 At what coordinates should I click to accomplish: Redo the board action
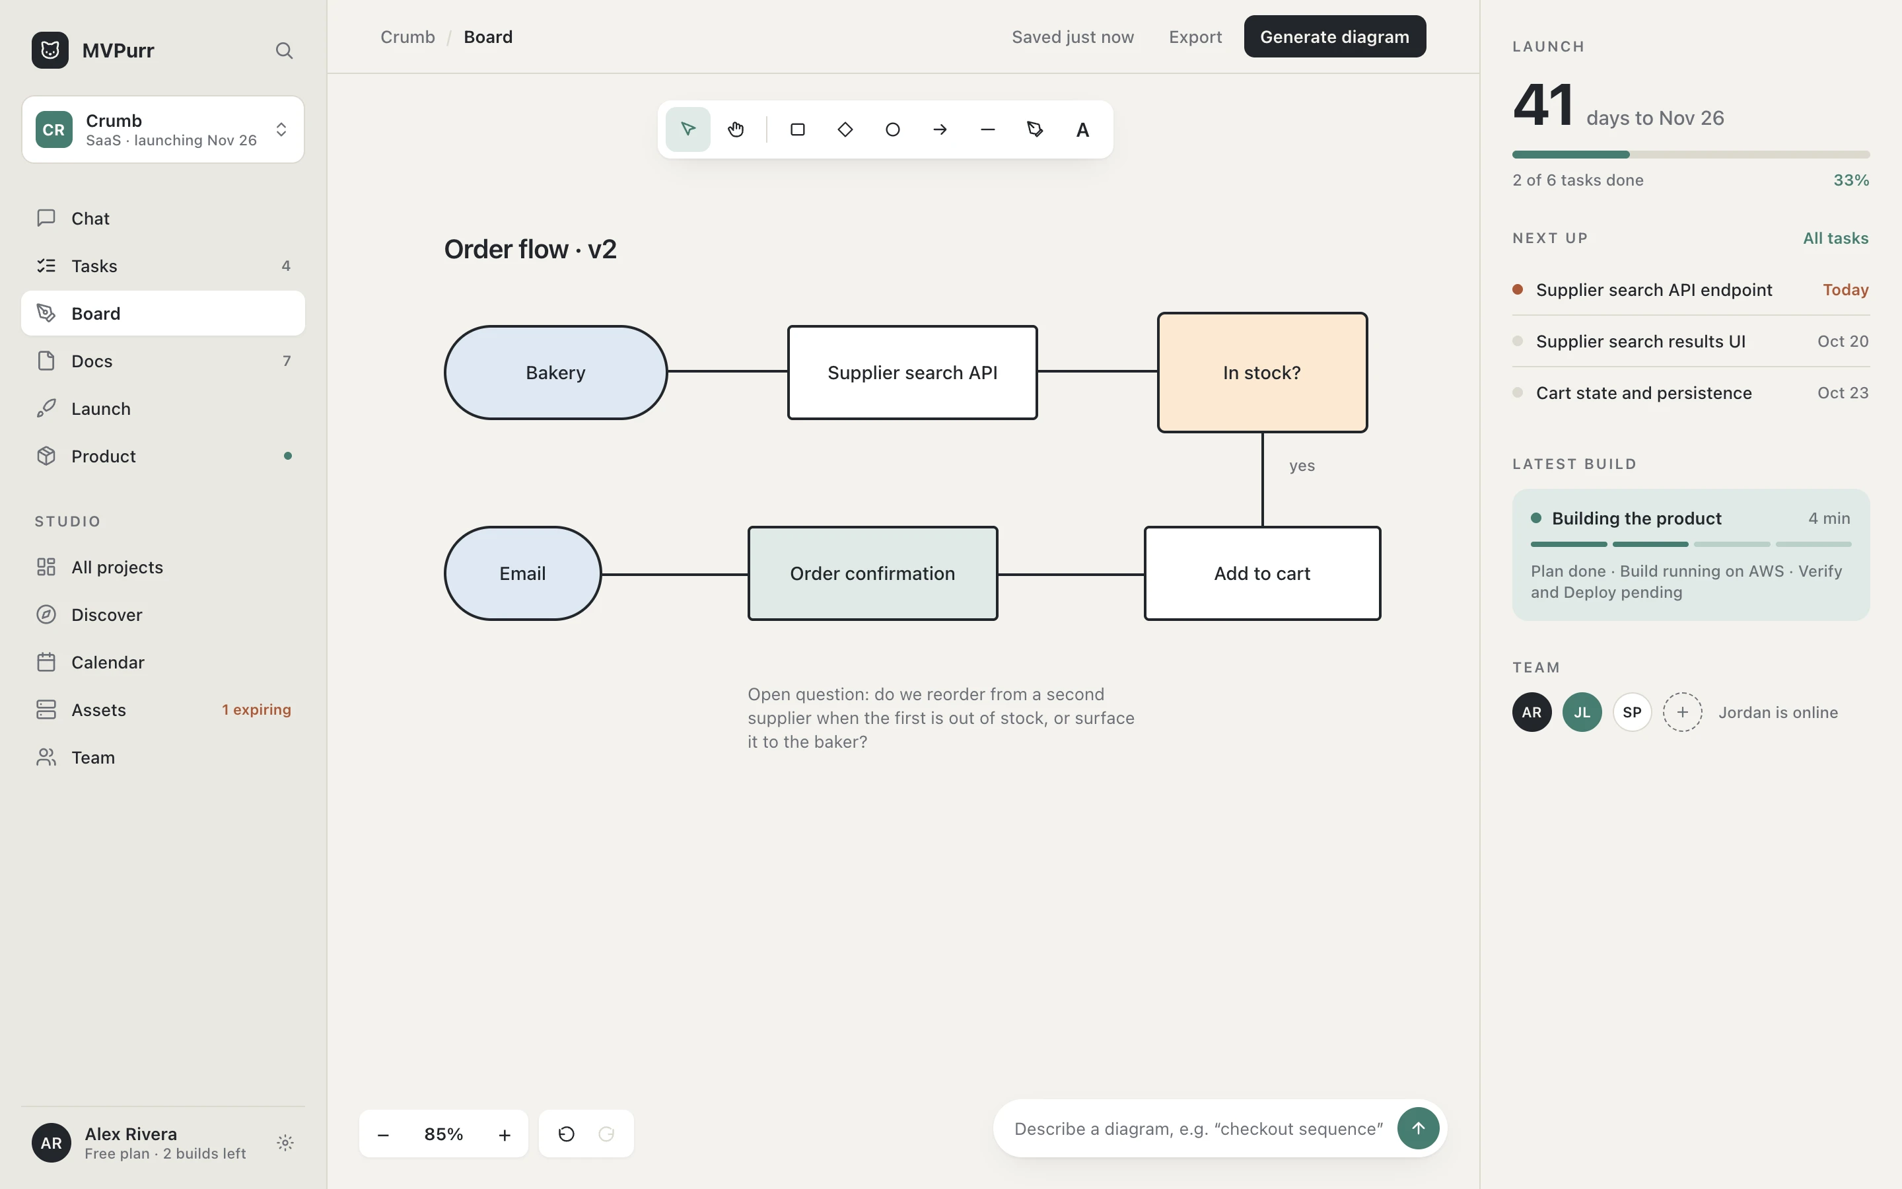pyautogui.click(x=606, y=1134)
